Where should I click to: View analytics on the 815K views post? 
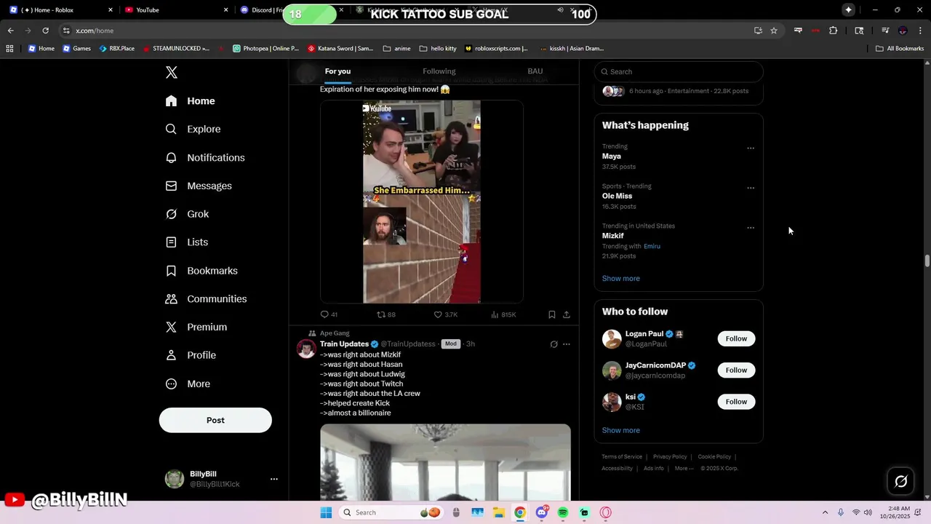tap(503, 314)
